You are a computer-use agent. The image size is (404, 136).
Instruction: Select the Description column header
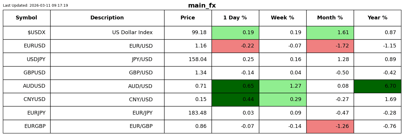[107, 18]
